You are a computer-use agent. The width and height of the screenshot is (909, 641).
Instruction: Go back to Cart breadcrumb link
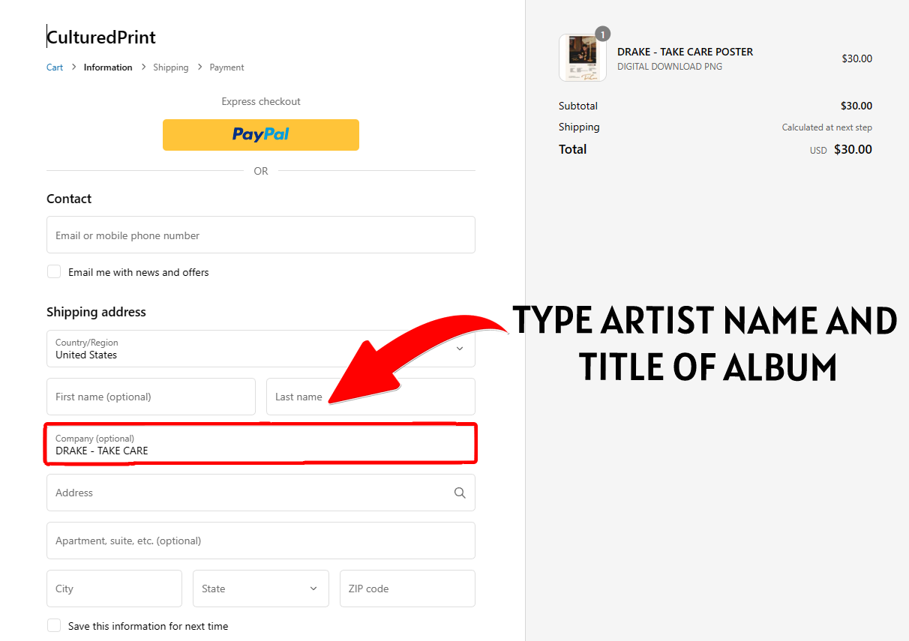(55, 67)
